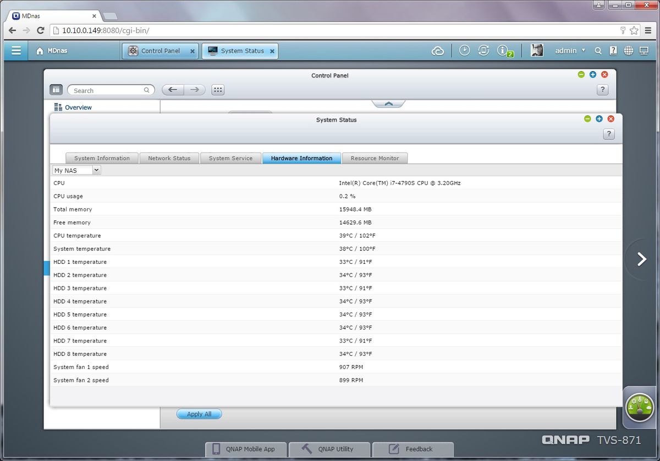Open external devices icon in top bar
Image resolution: width=660 pixels, height=461 pixels.
point(483,50)
